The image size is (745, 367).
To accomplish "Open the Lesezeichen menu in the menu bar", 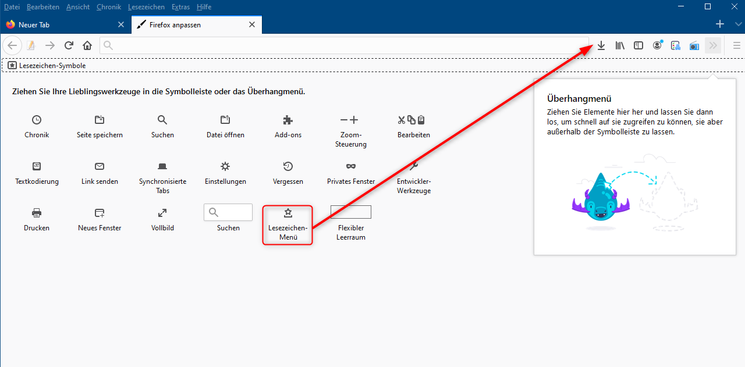I will 146,7.
